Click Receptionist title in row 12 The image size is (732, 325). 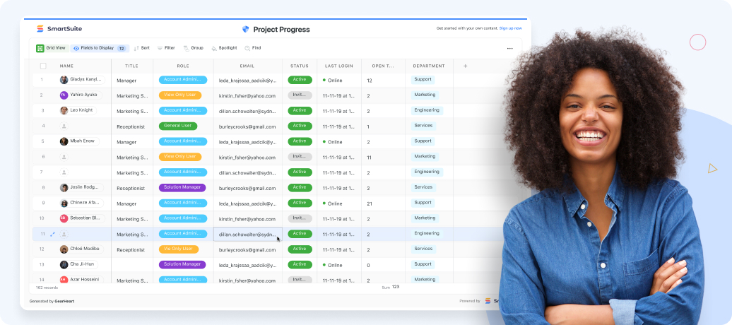[x=131, y=250]
